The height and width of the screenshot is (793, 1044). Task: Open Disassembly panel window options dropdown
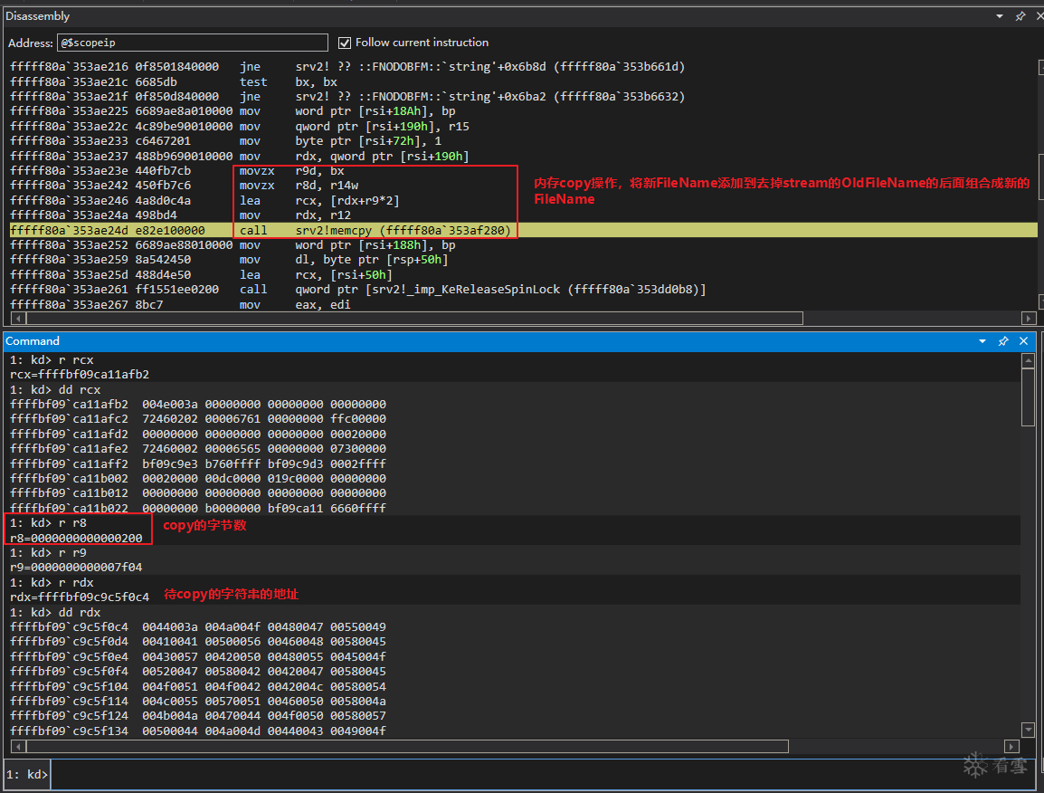[1000, 16]
